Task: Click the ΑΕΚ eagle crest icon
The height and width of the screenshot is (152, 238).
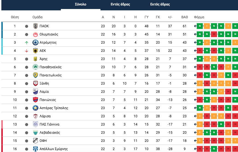Action: pyautogui.click(x=35, y=51)
